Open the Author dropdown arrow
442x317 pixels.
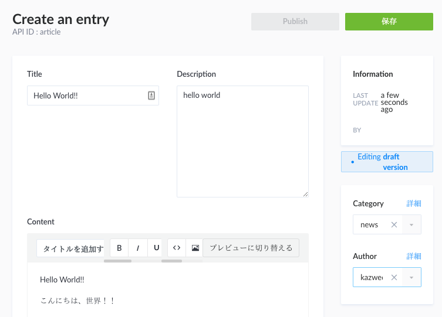pos(411,278)
